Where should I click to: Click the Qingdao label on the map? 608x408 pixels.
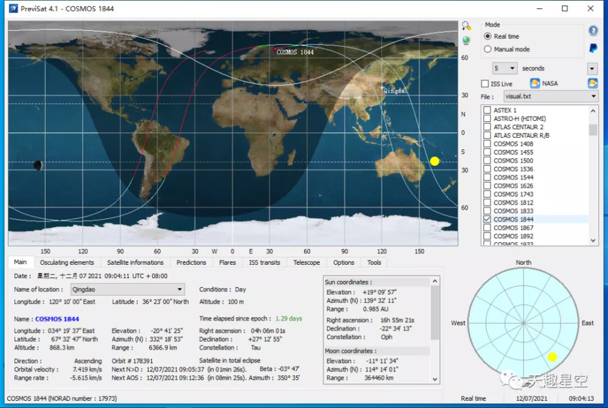pyautogui.click(x=395, y=91)
